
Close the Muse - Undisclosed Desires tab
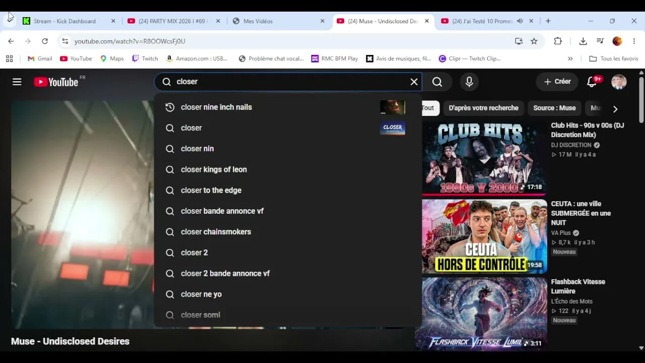point(427,21)
